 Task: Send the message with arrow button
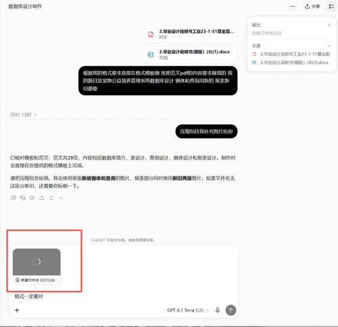pos(231,310)
